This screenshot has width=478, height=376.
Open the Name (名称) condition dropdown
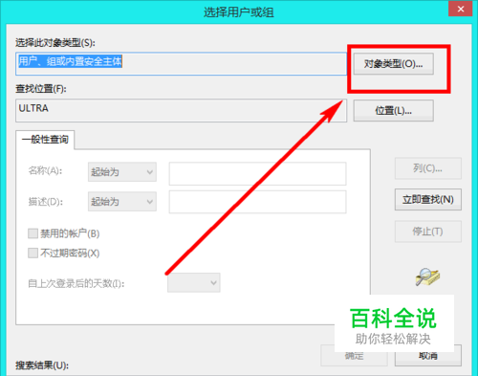tap(122, 172)
